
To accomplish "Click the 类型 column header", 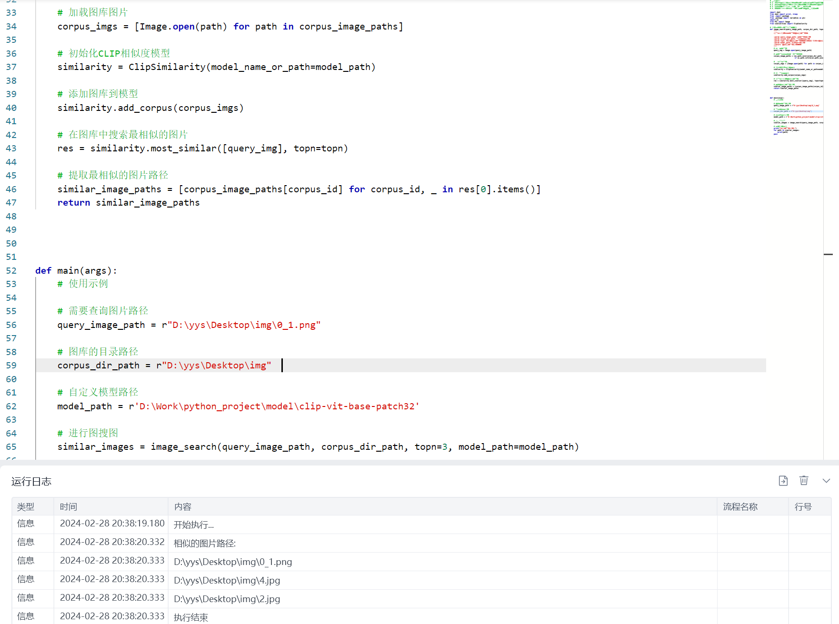I will tap(26, 506).
